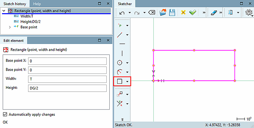Open dropdown next to the mirror/book icon
Image resolution: width=254 pixels, height=128 pixels.
pos(238,12)
